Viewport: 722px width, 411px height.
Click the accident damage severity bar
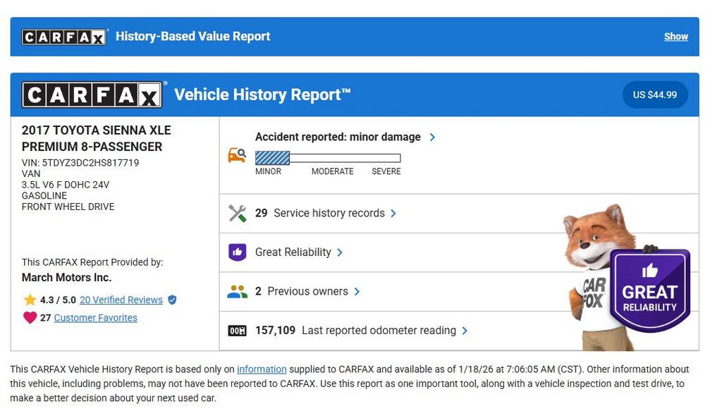tap(328, 158)
